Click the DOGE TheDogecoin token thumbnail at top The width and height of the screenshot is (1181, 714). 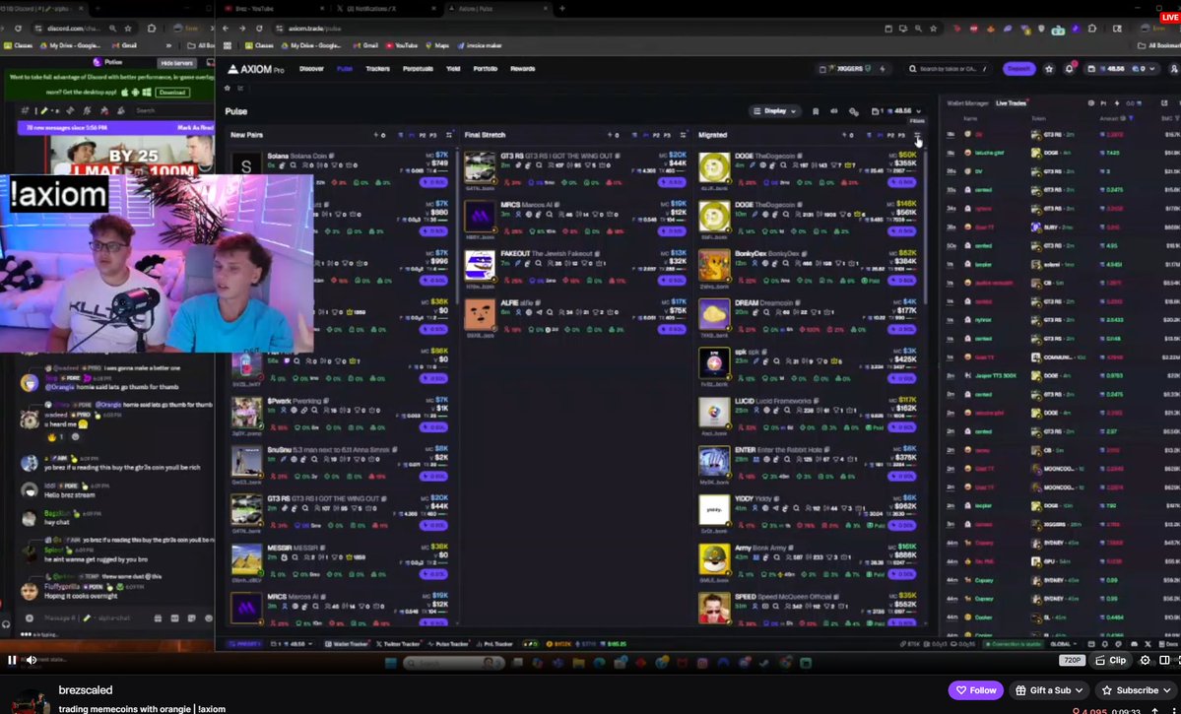click(714, 168)
